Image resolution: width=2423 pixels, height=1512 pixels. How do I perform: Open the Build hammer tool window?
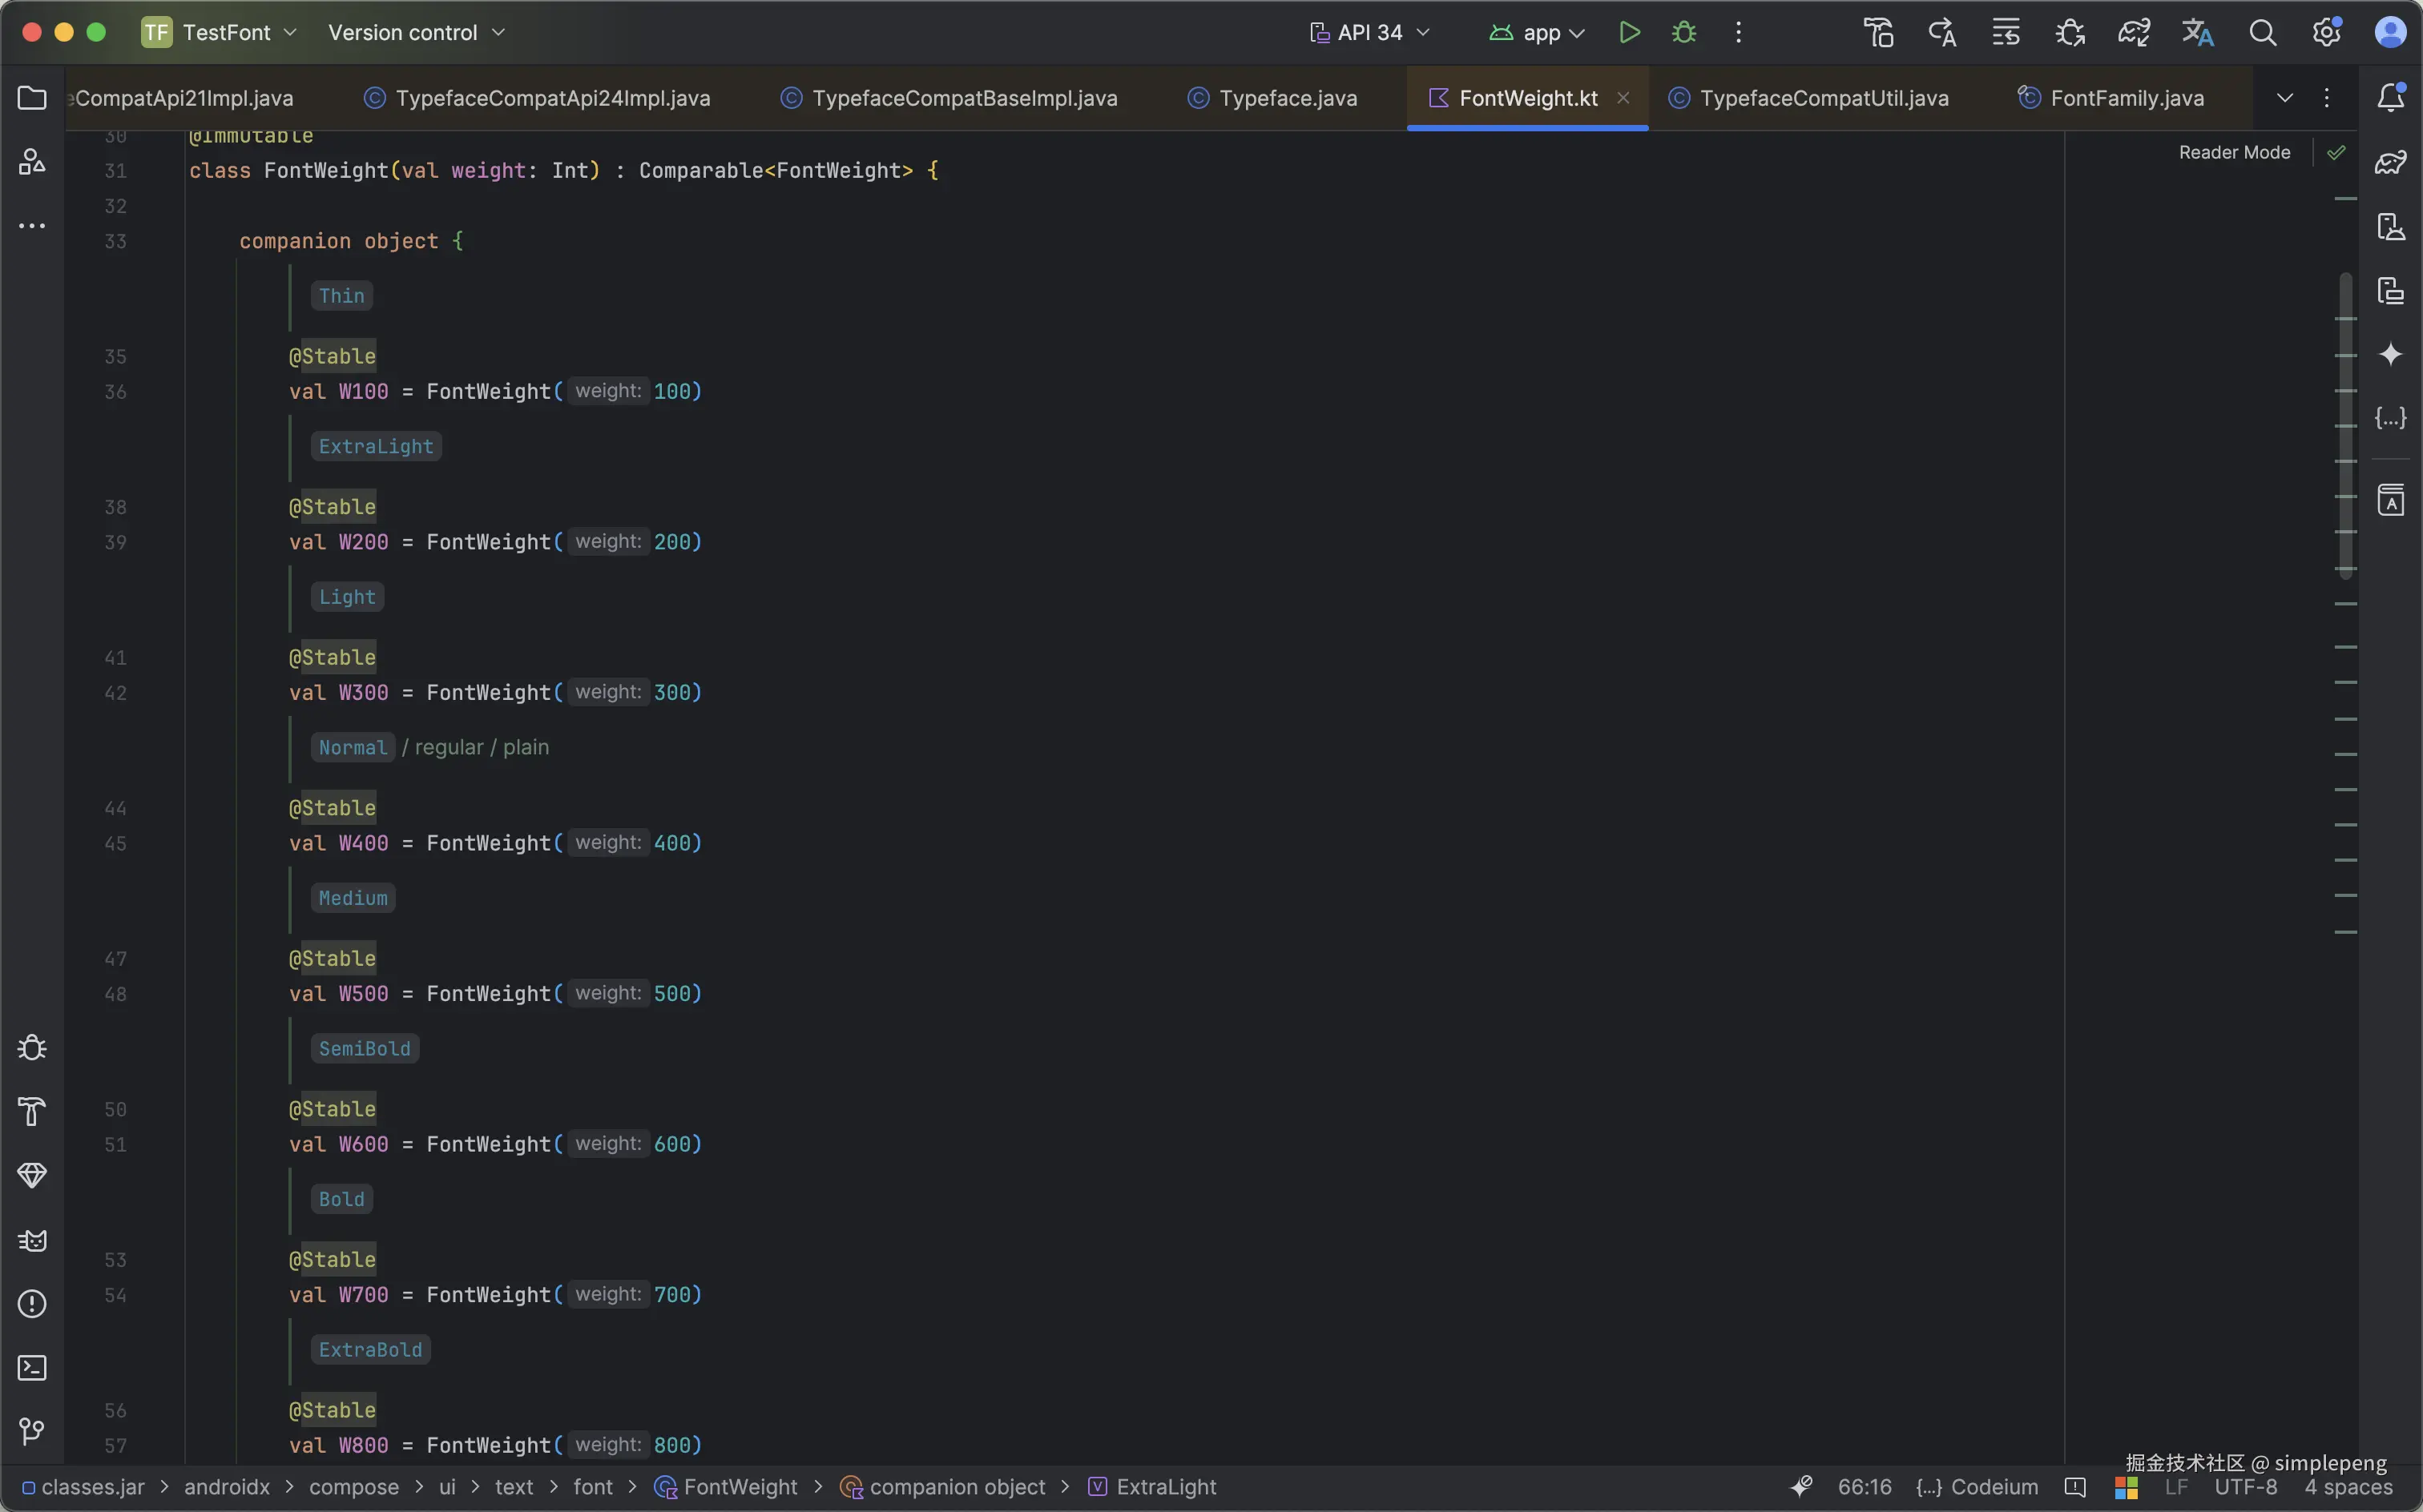[32, 1111]
